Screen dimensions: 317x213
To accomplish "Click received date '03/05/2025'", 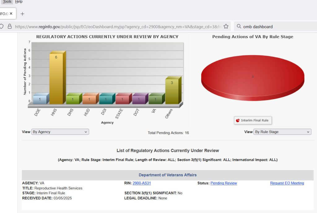I will coord(63,198).
